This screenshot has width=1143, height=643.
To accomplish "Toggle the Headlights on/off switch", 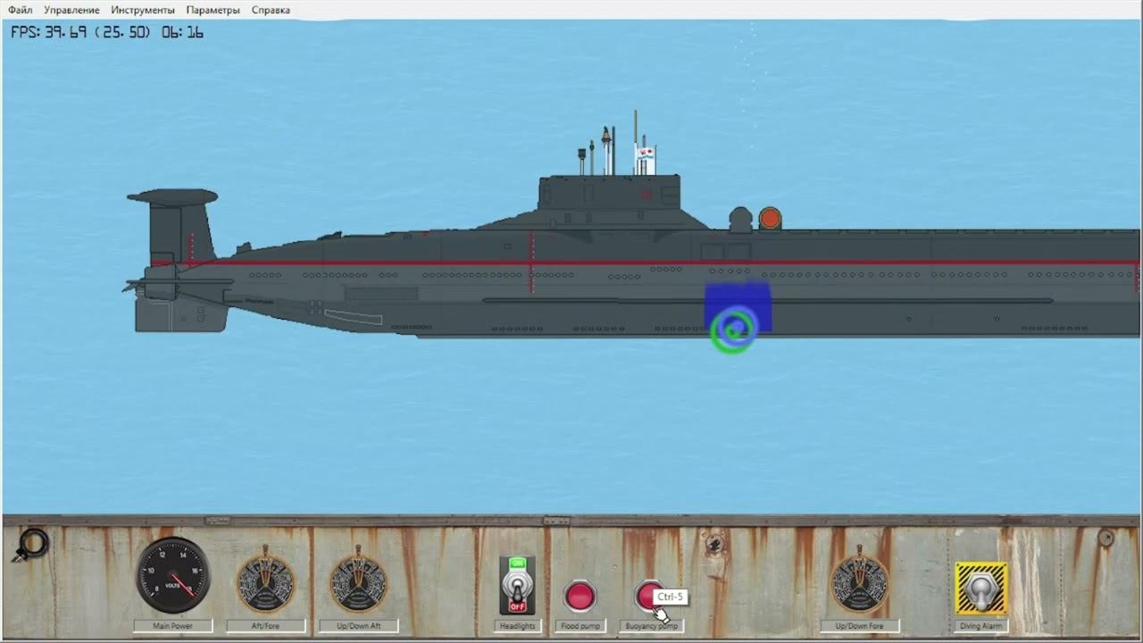I will coord(517,585).
